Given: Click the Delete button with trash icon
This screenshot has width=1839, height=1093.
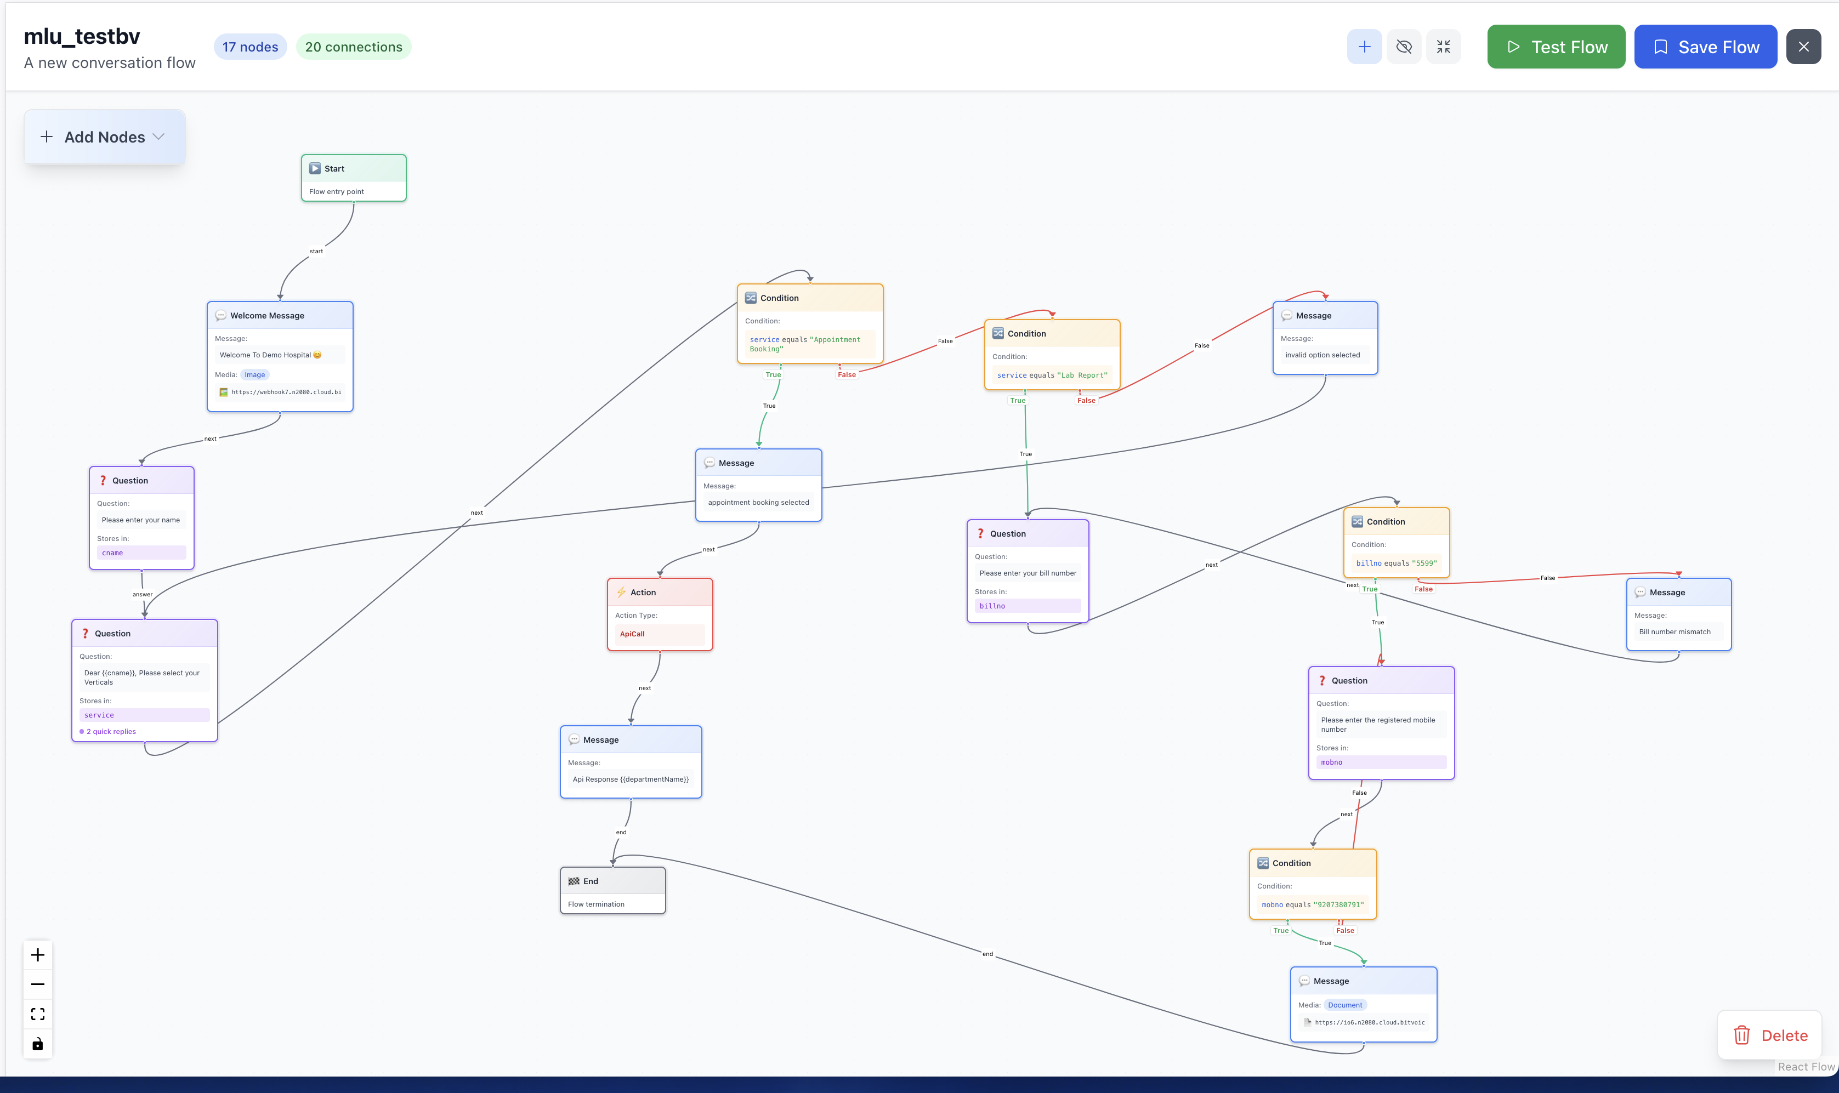Looking at the screenshot, I should pyautogui.click(x=1770, y=1035).
